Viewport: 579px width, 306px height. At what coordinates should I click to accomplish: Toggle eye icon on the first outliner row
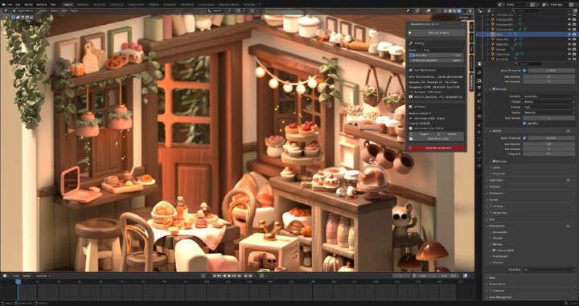tap(569, 14)
